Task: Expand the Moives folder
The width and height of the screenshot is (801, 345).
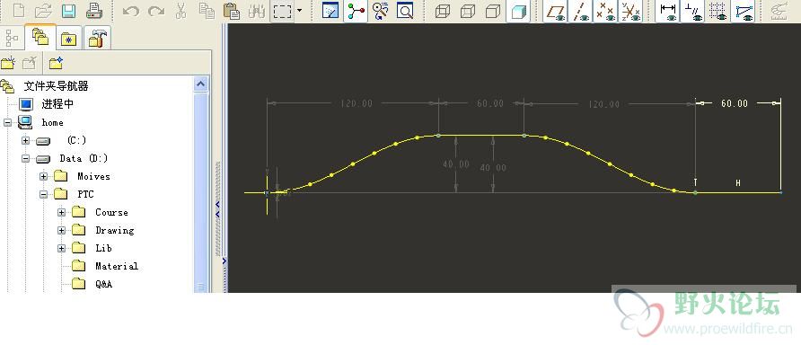Action: pos(44,176)
